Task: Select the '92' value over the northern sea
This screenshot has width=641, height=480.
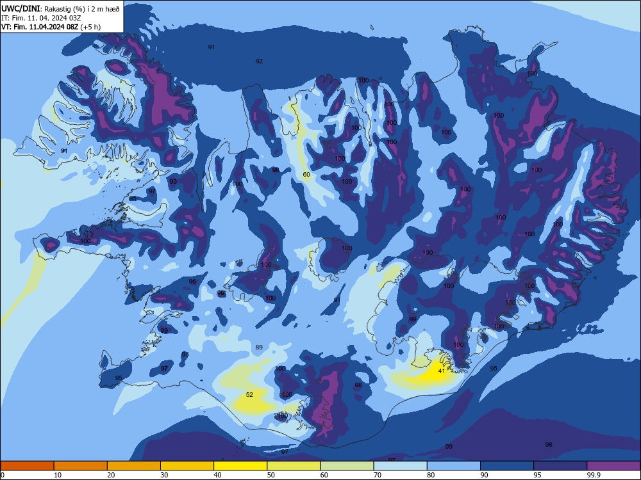Action: point(259,61)
